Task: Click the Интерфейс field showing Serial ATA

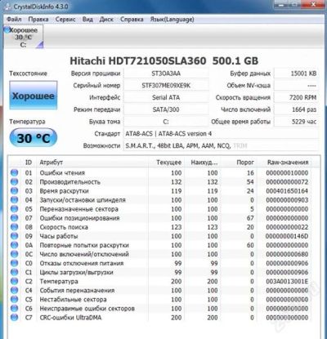Action: 166,97
